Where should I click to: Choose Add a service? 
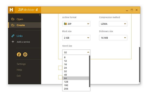[x=23, y=42]
